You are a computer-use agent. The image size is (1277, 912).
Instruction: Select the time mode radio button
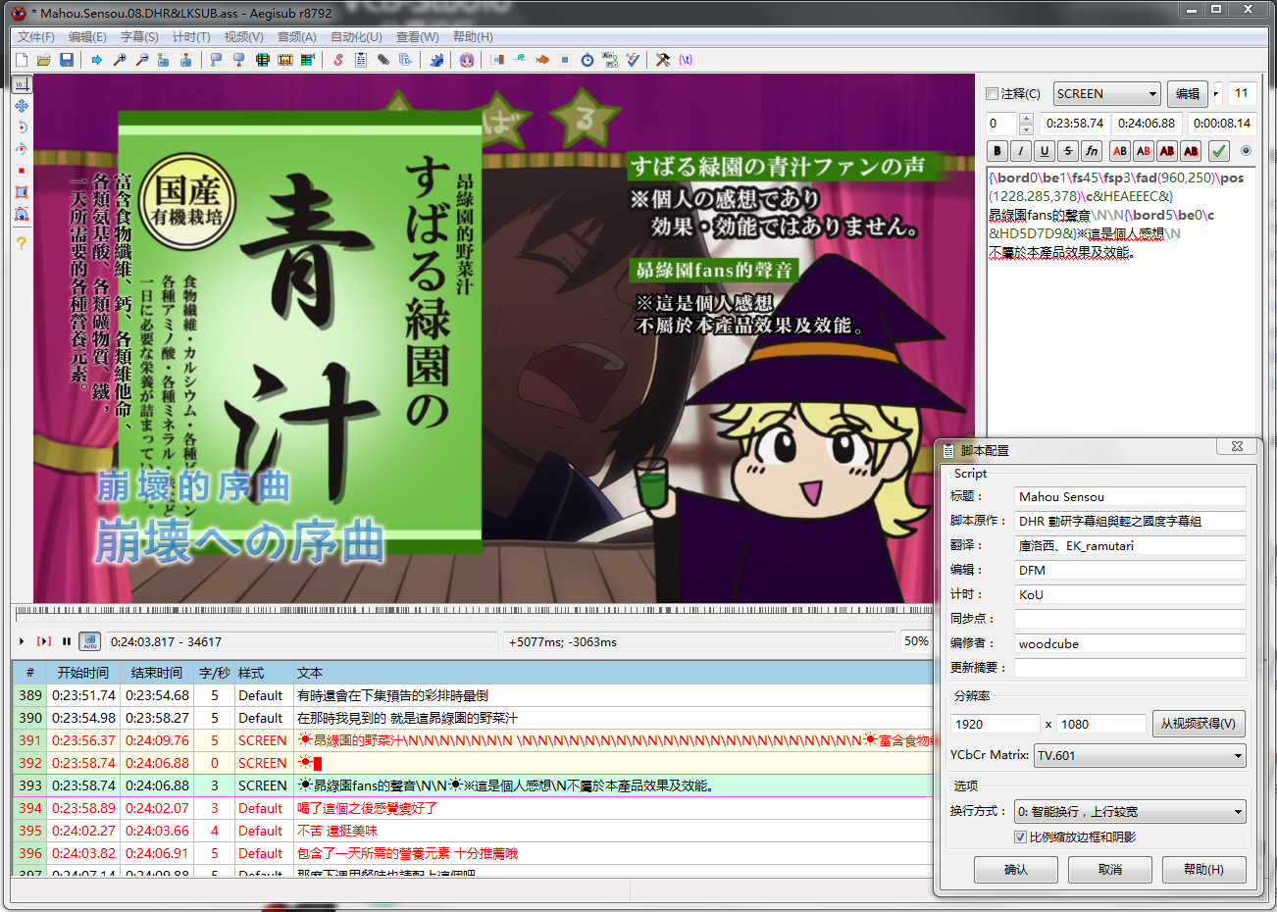point(1247,151)
